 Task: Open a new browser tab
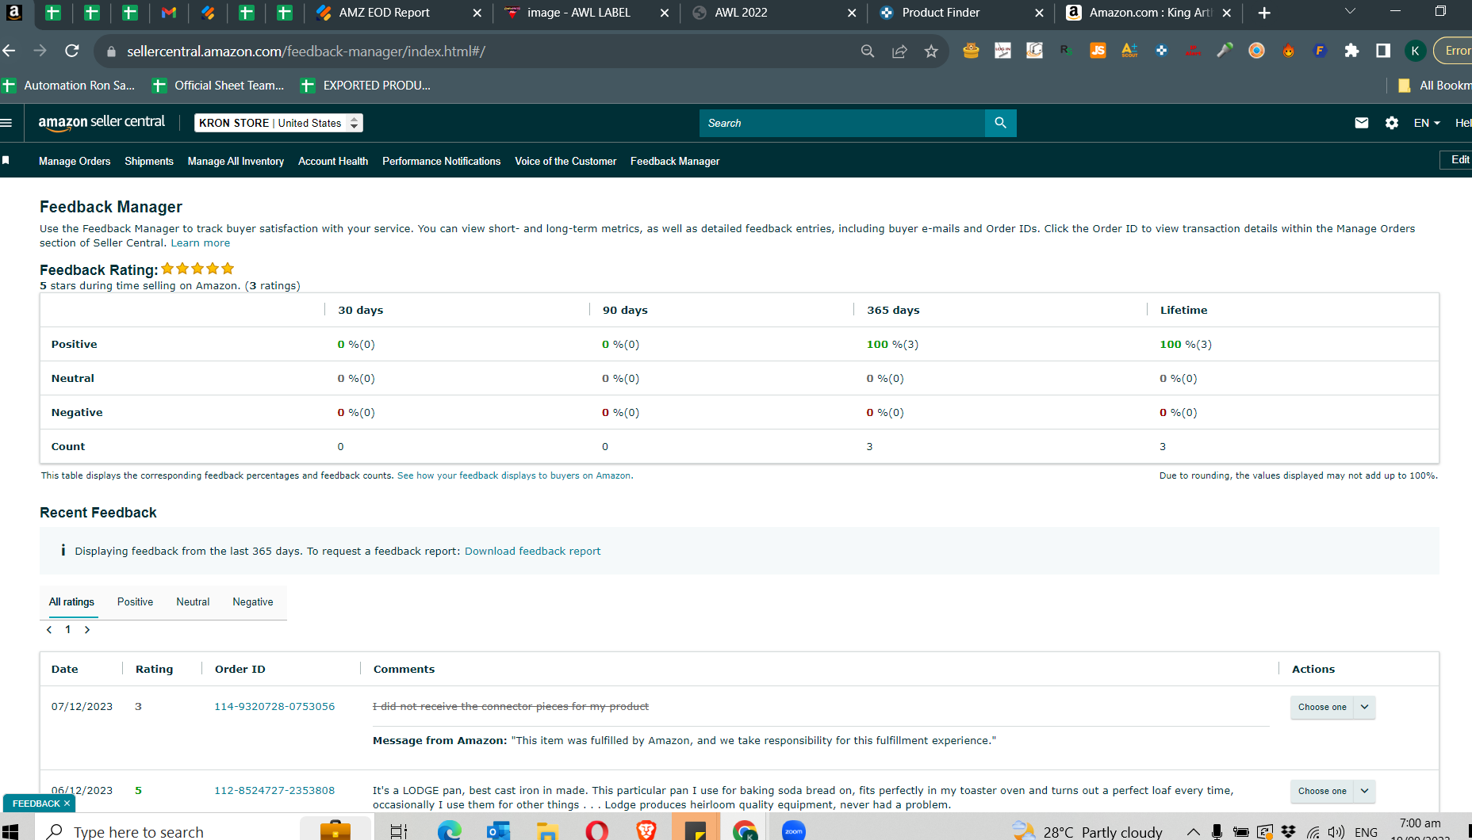pyautogui.click(x=1264, y=13)
